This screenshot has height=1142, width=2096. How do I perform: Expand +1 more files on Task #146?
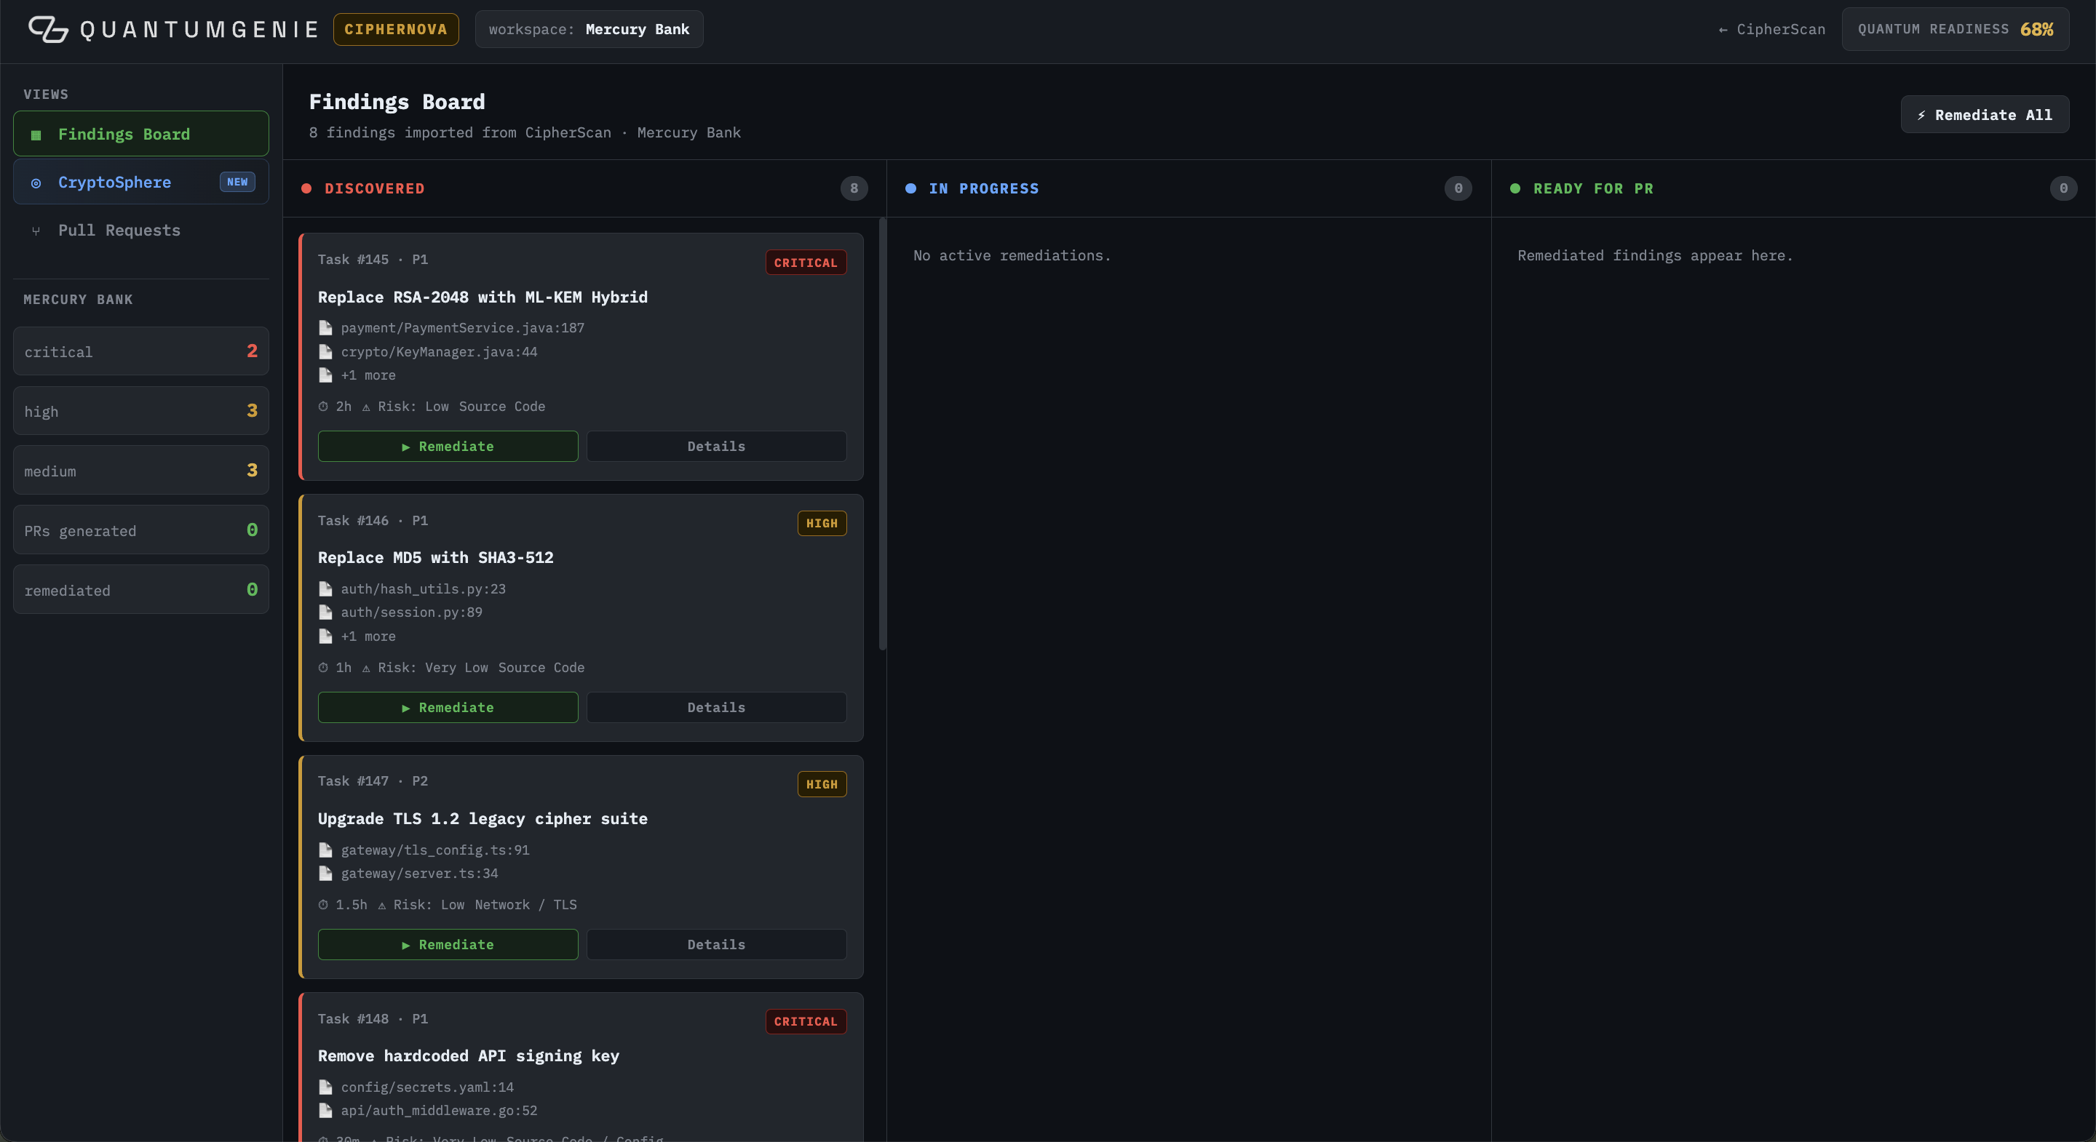tap(368, 636)
